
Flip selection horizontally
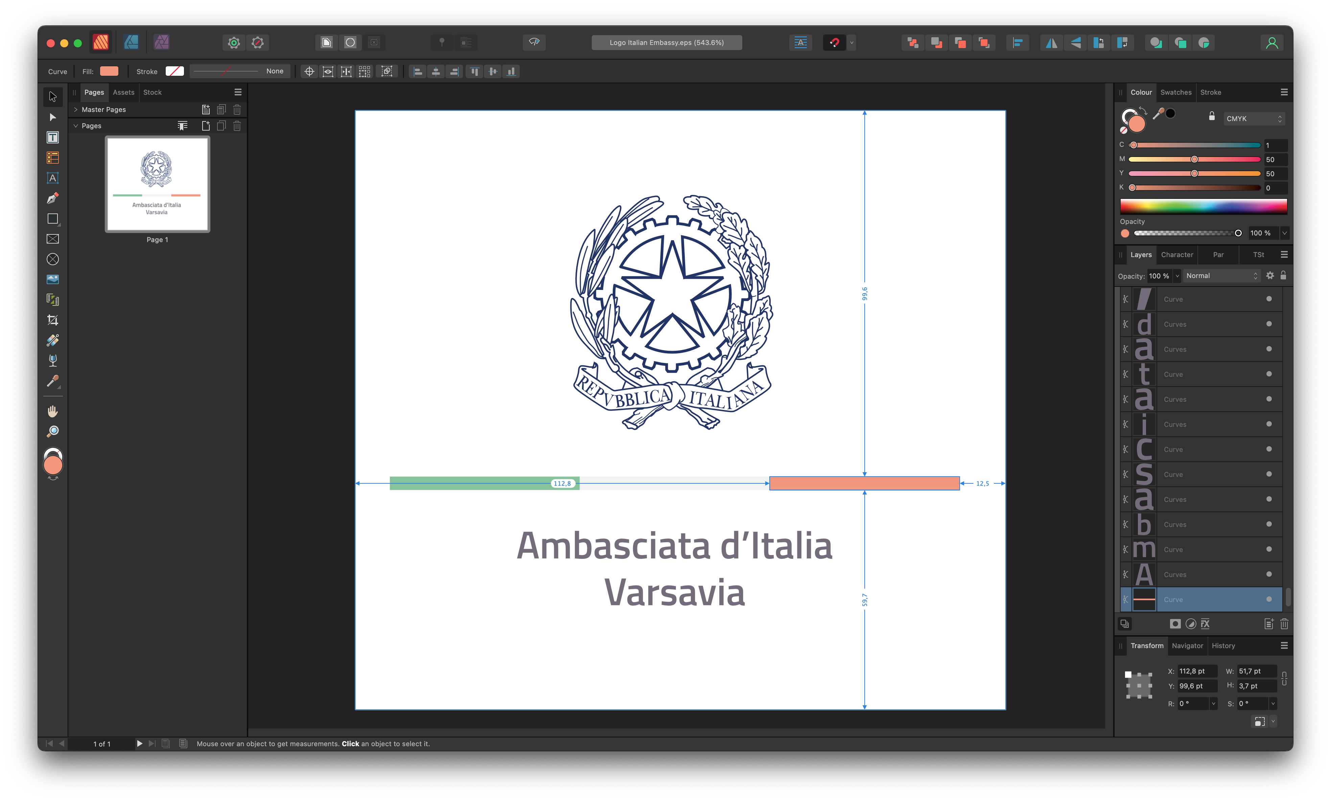[1052, 43]
